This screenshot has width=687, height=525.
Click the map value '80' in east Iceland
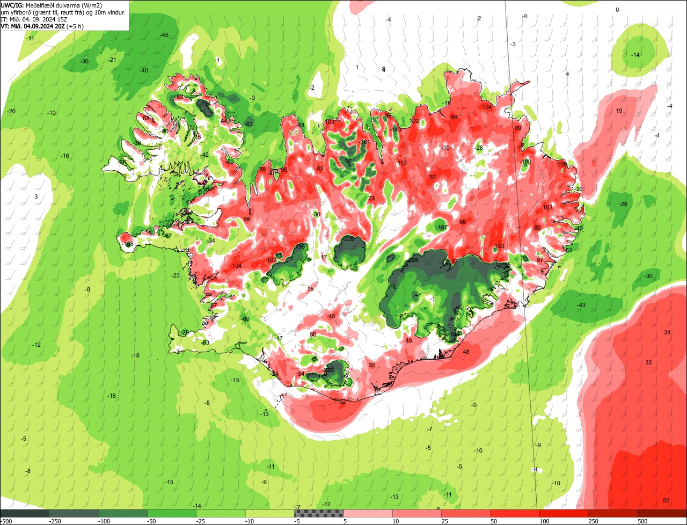(537, 228)
